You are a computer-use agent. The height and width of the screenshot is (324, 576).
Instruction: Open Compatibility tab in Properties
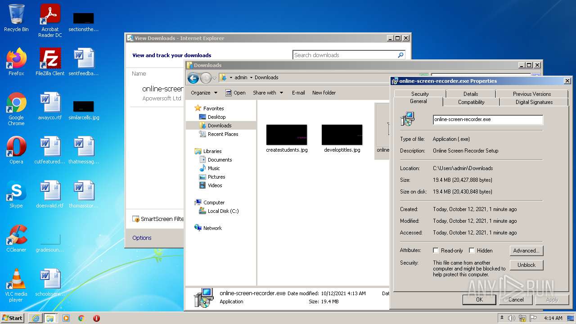point(471,102)
